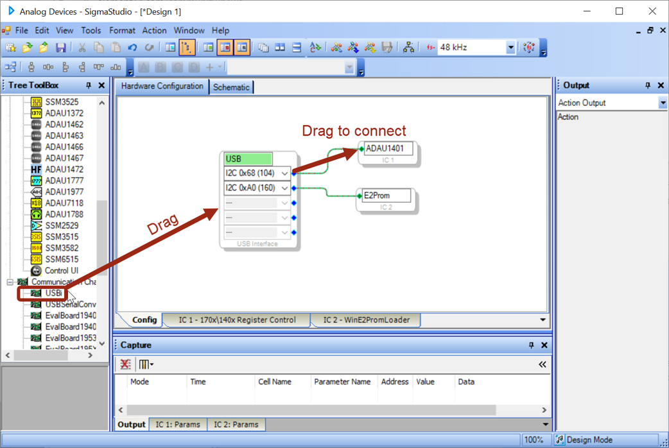The height and width of the screenshot is (448, 669).
Task: Pin the Capture panel
Action: click(531, 345)
